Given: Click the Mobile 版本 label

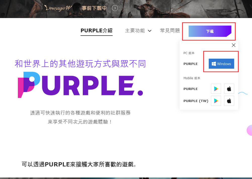Looking at the screenshot, I should tap(192, 78).
